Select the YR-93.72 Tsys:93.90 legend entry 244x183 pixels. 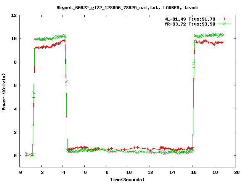[x=190, y=24]
